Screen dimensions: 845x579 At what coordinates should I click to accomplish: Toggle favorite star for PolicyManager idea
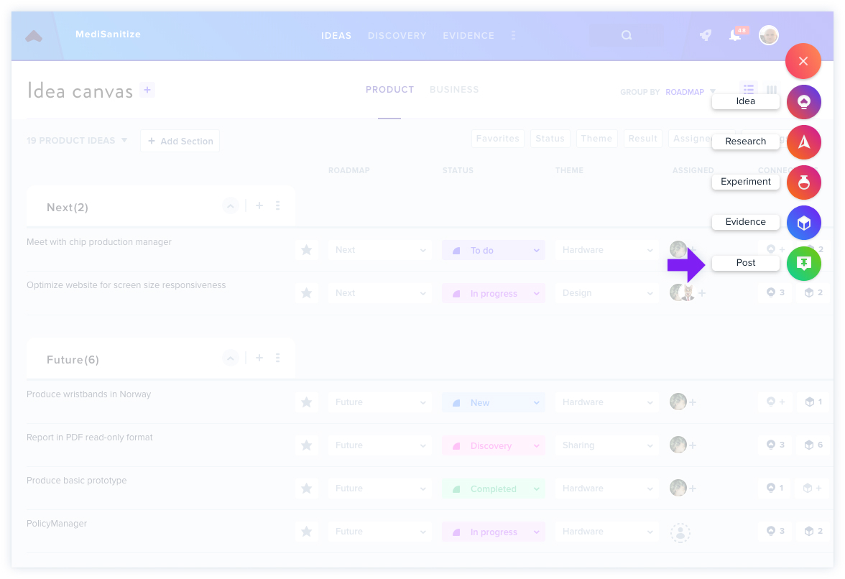pyautogui.click(x=306, y=532)
